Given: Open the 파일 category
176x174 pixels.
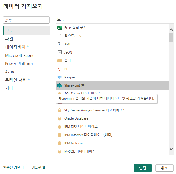Looking at the screenshot, I should 9,39.
